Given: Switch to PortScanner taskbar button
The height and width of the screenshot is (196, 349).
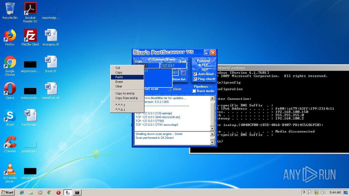Looking at the screenshot, I should (68, 192).
